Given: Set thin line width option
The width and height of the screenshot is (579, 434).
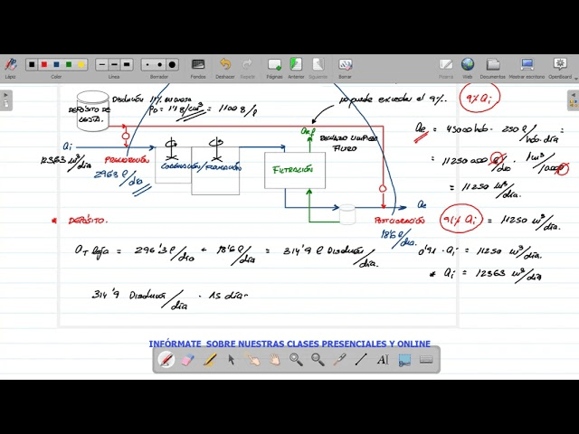Looking at the screenshot, I should point(101,65).
